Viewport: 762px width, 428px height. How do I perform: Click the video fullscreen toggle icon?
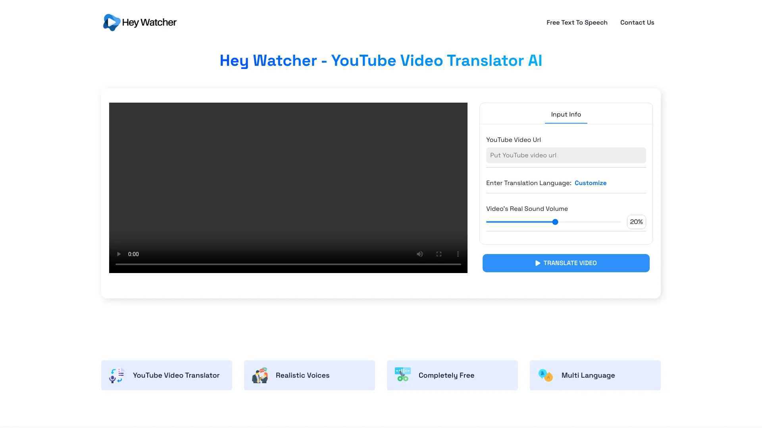click(439, 254)
